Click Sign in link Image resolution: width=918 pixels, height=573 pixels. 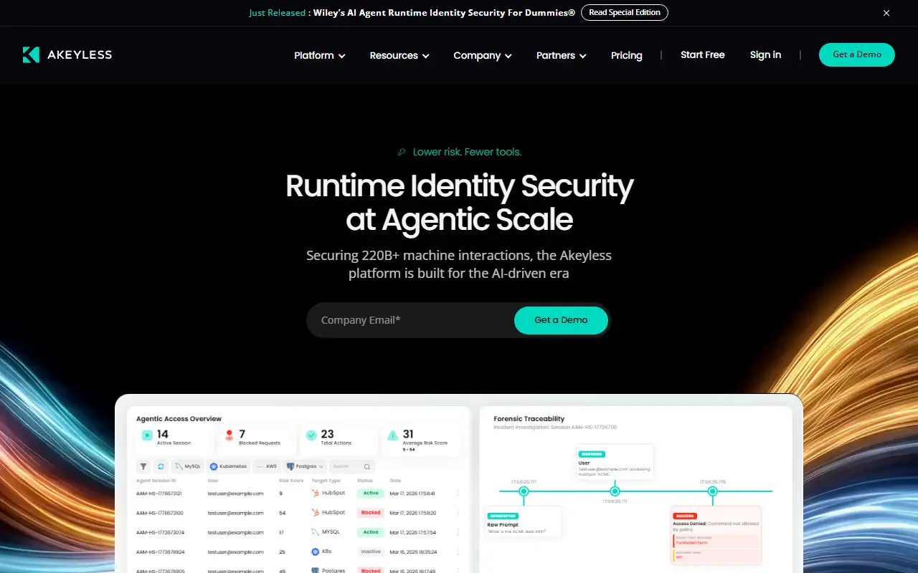click(765, 54)
